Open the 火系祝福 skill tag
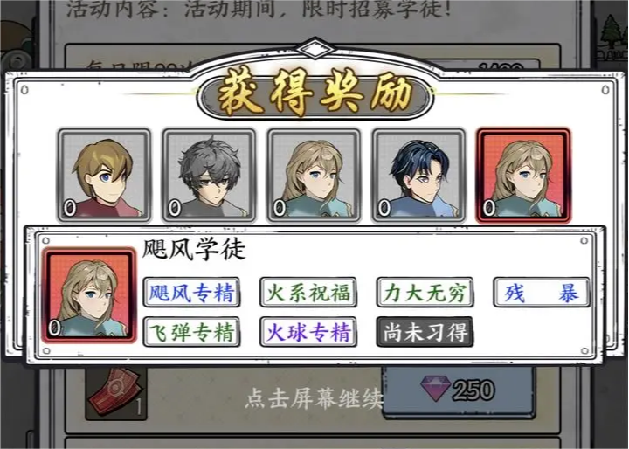Screen dimensions: 629x449 (308, 292)
